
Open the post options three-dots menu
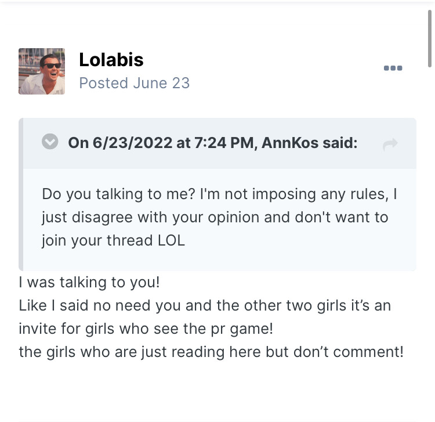click(x=393, y=68)
